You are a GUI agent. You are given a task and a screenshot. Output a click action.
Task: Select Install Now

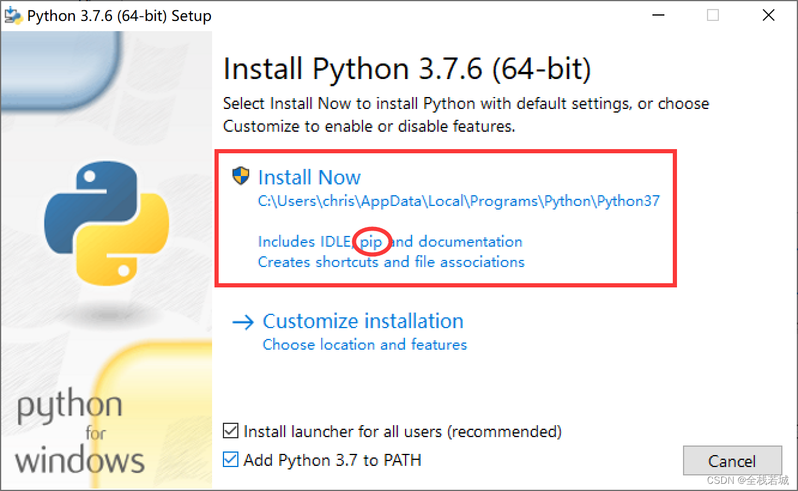[x=309, y=177]
